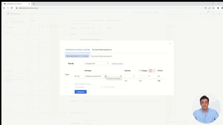The width and height of the screenshot is (223, 125).
Task: Close the Bnovo browser tab
Action: [x=29, y=4]
